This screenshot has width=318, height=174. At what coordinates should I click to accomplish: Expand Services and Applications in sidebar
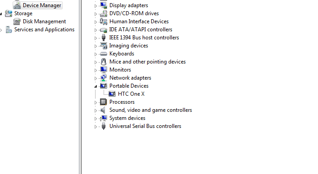tap(1, 30)
